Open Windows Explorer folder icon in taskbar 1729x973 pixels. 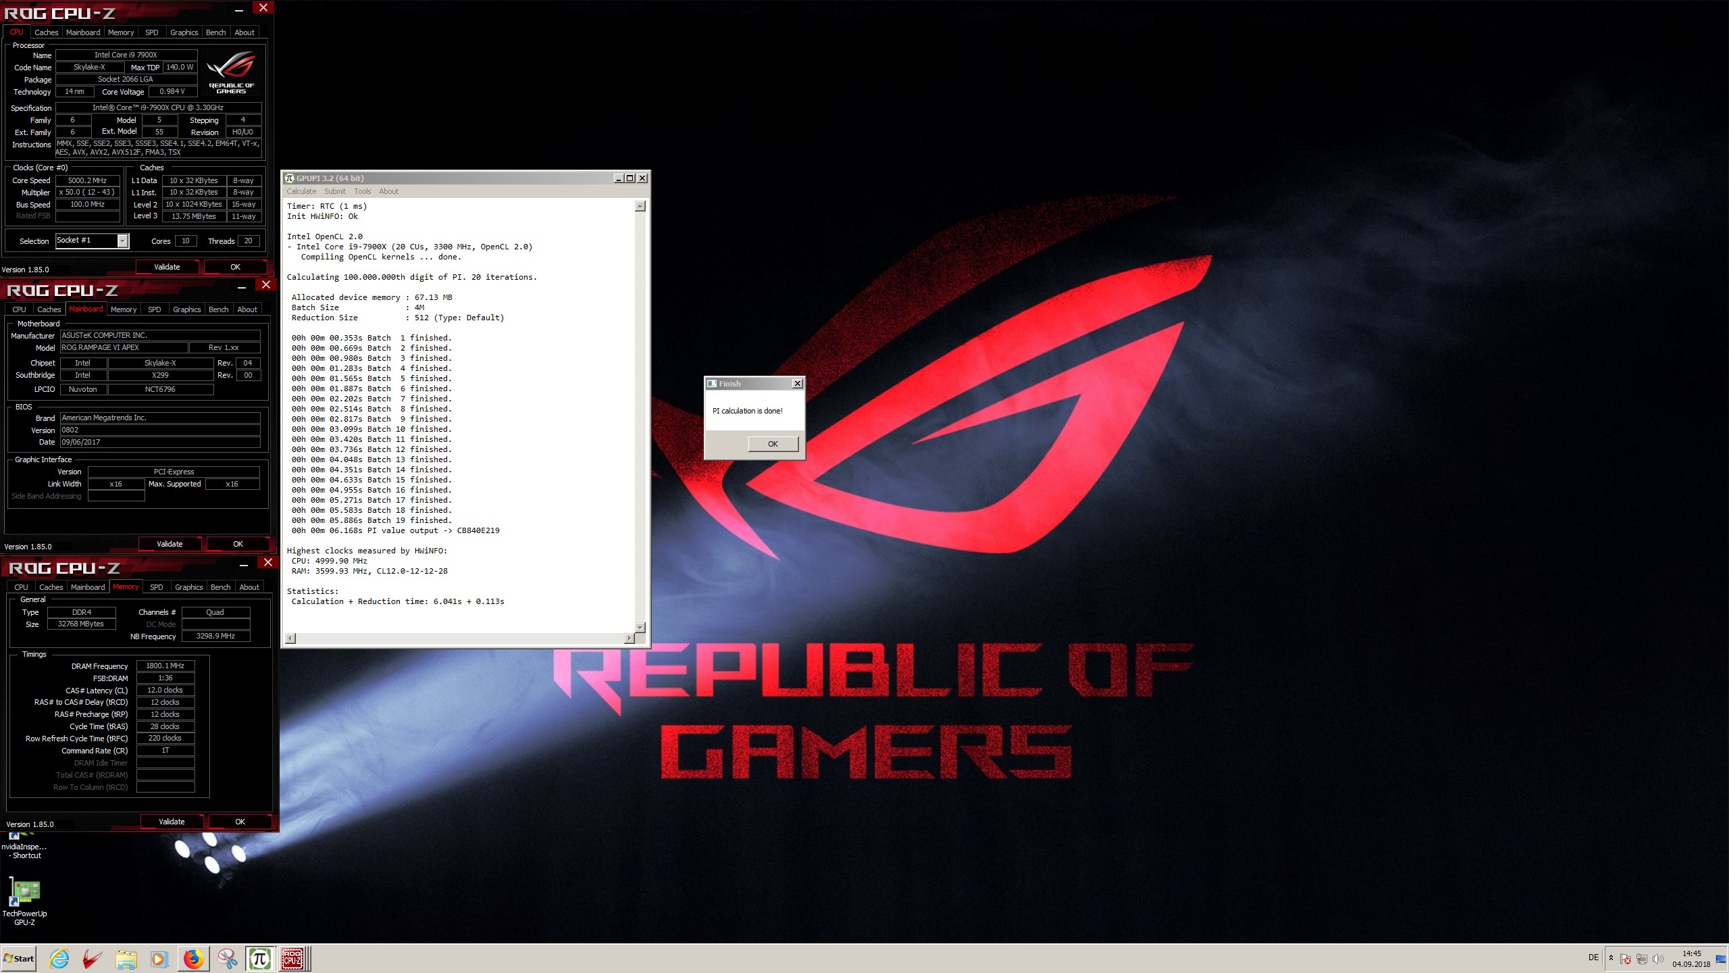pos(126,958)
